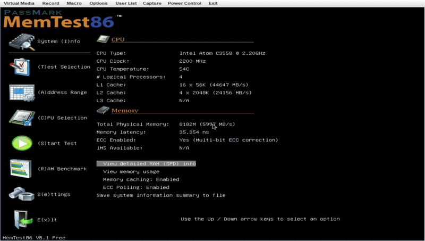The image size is (425, 241).
Task: Click the '# Logical Processors:' label
Action: [131, 77]
